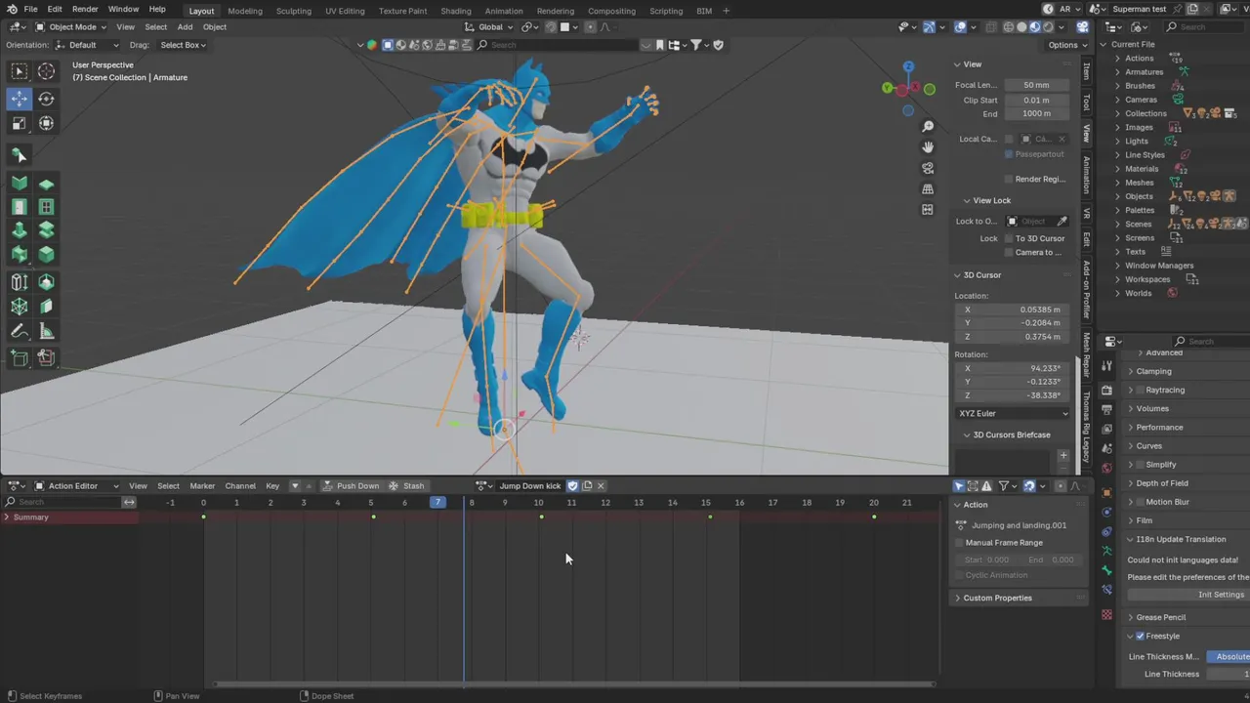Viewport: 1250px width, 703px height.
Task: Enable the Motion Blur checkbox
Action: (1140, 502)
